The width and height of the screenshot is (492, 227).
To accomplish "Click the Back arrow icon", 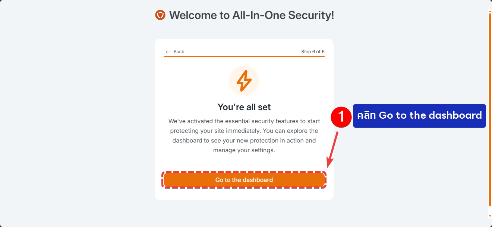I will click(x=168, y=52).
